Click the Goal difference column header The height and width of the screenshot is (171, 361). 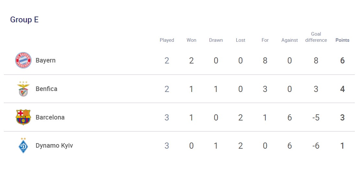coord(316,37)
